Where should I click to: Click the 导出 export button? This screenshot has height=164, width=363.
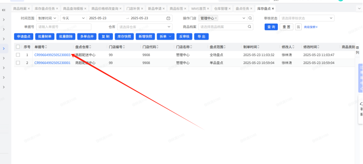(202, 36)
